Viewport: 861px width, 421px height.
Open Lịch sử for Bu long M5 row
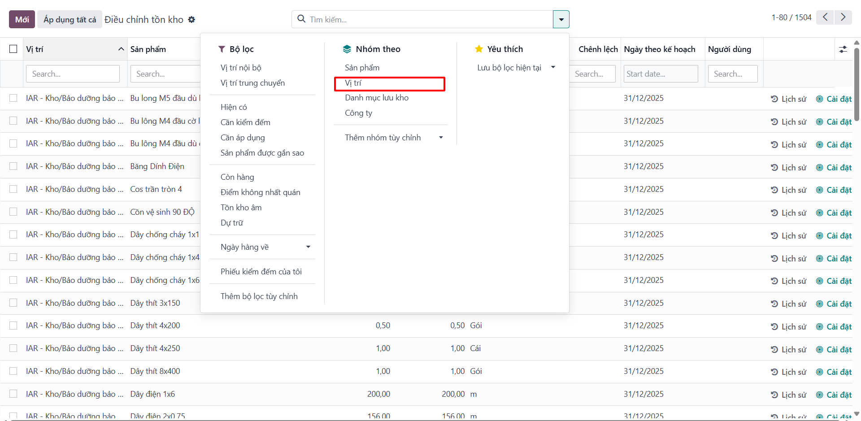click(x=788, y=99)
